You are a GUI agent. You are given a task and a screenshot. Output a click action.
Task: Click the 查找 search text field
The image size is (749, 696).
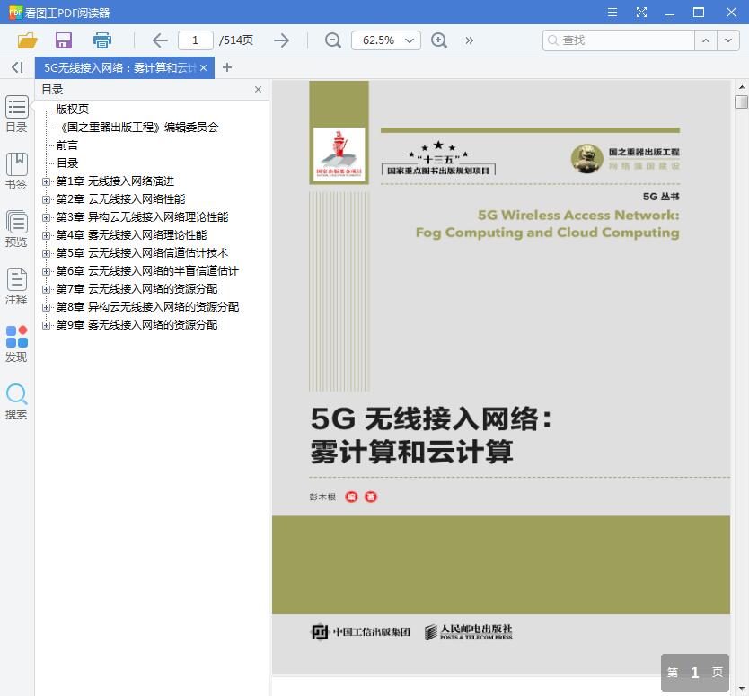[619, 40]
